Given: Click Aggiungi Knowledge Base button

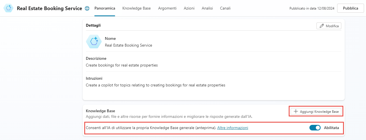Looking at the screenshot, I should (316, 112).
